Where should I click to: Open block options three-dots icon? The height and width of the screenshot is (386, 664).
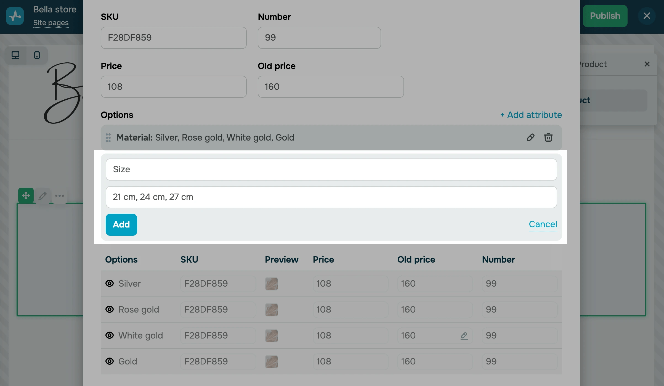tap(60, 196)
